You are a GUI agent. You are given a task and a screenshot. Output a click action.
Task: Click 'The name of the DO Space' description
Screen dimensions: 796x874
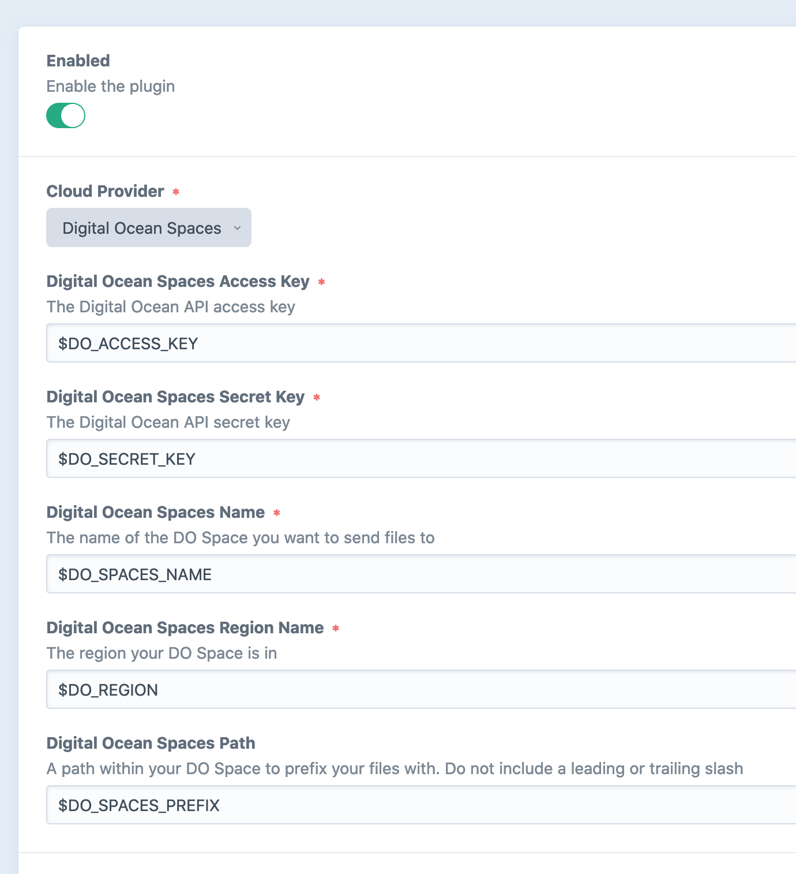click(241, 537)
